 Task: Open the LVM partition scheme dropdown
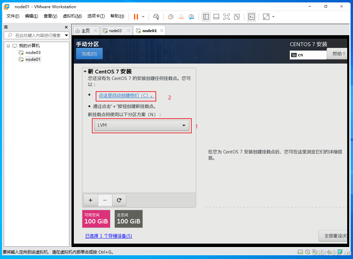click(142, 125)
